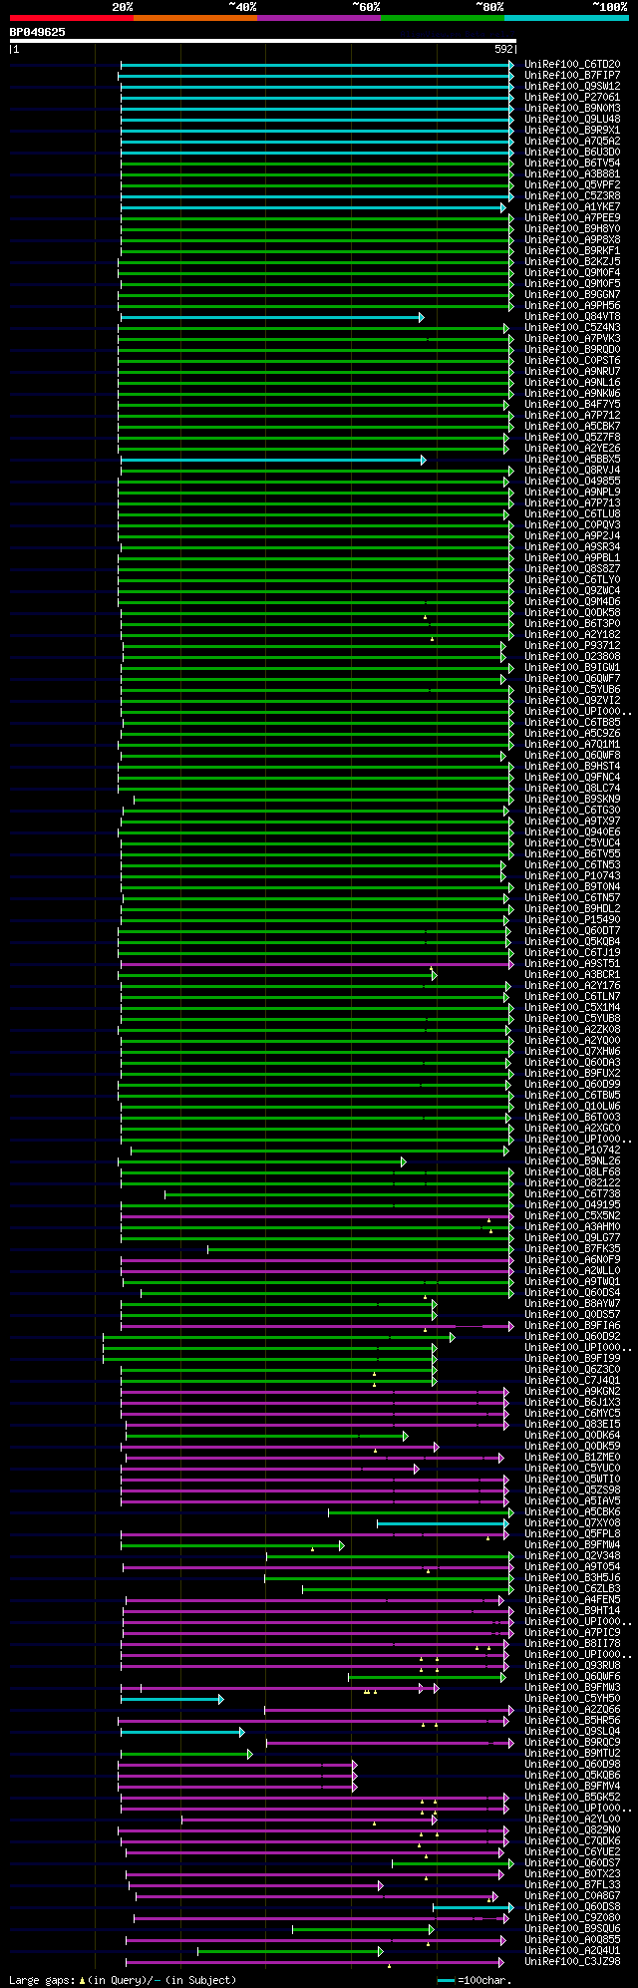This screenshot has height=1988, width=638.
Task: Select the UniRef100_P10742 label
Action: (572, 1151)
